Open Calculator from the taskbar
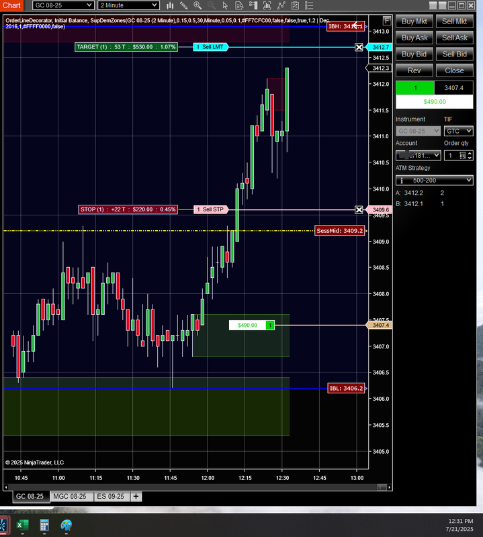This screenshot has height=537, width=483. [44, 525]
